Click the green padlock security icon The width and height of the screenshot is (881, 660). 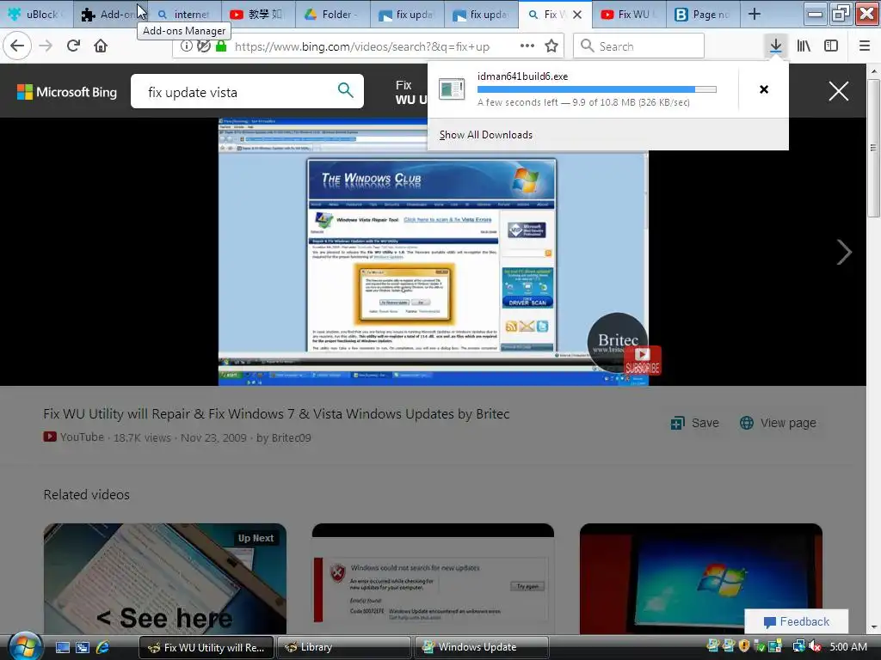221,46
